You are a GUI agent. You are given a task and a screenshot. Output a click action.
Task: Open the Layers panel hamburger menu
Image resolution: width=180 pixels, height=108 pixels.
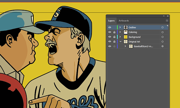click(x=167, y=20)
